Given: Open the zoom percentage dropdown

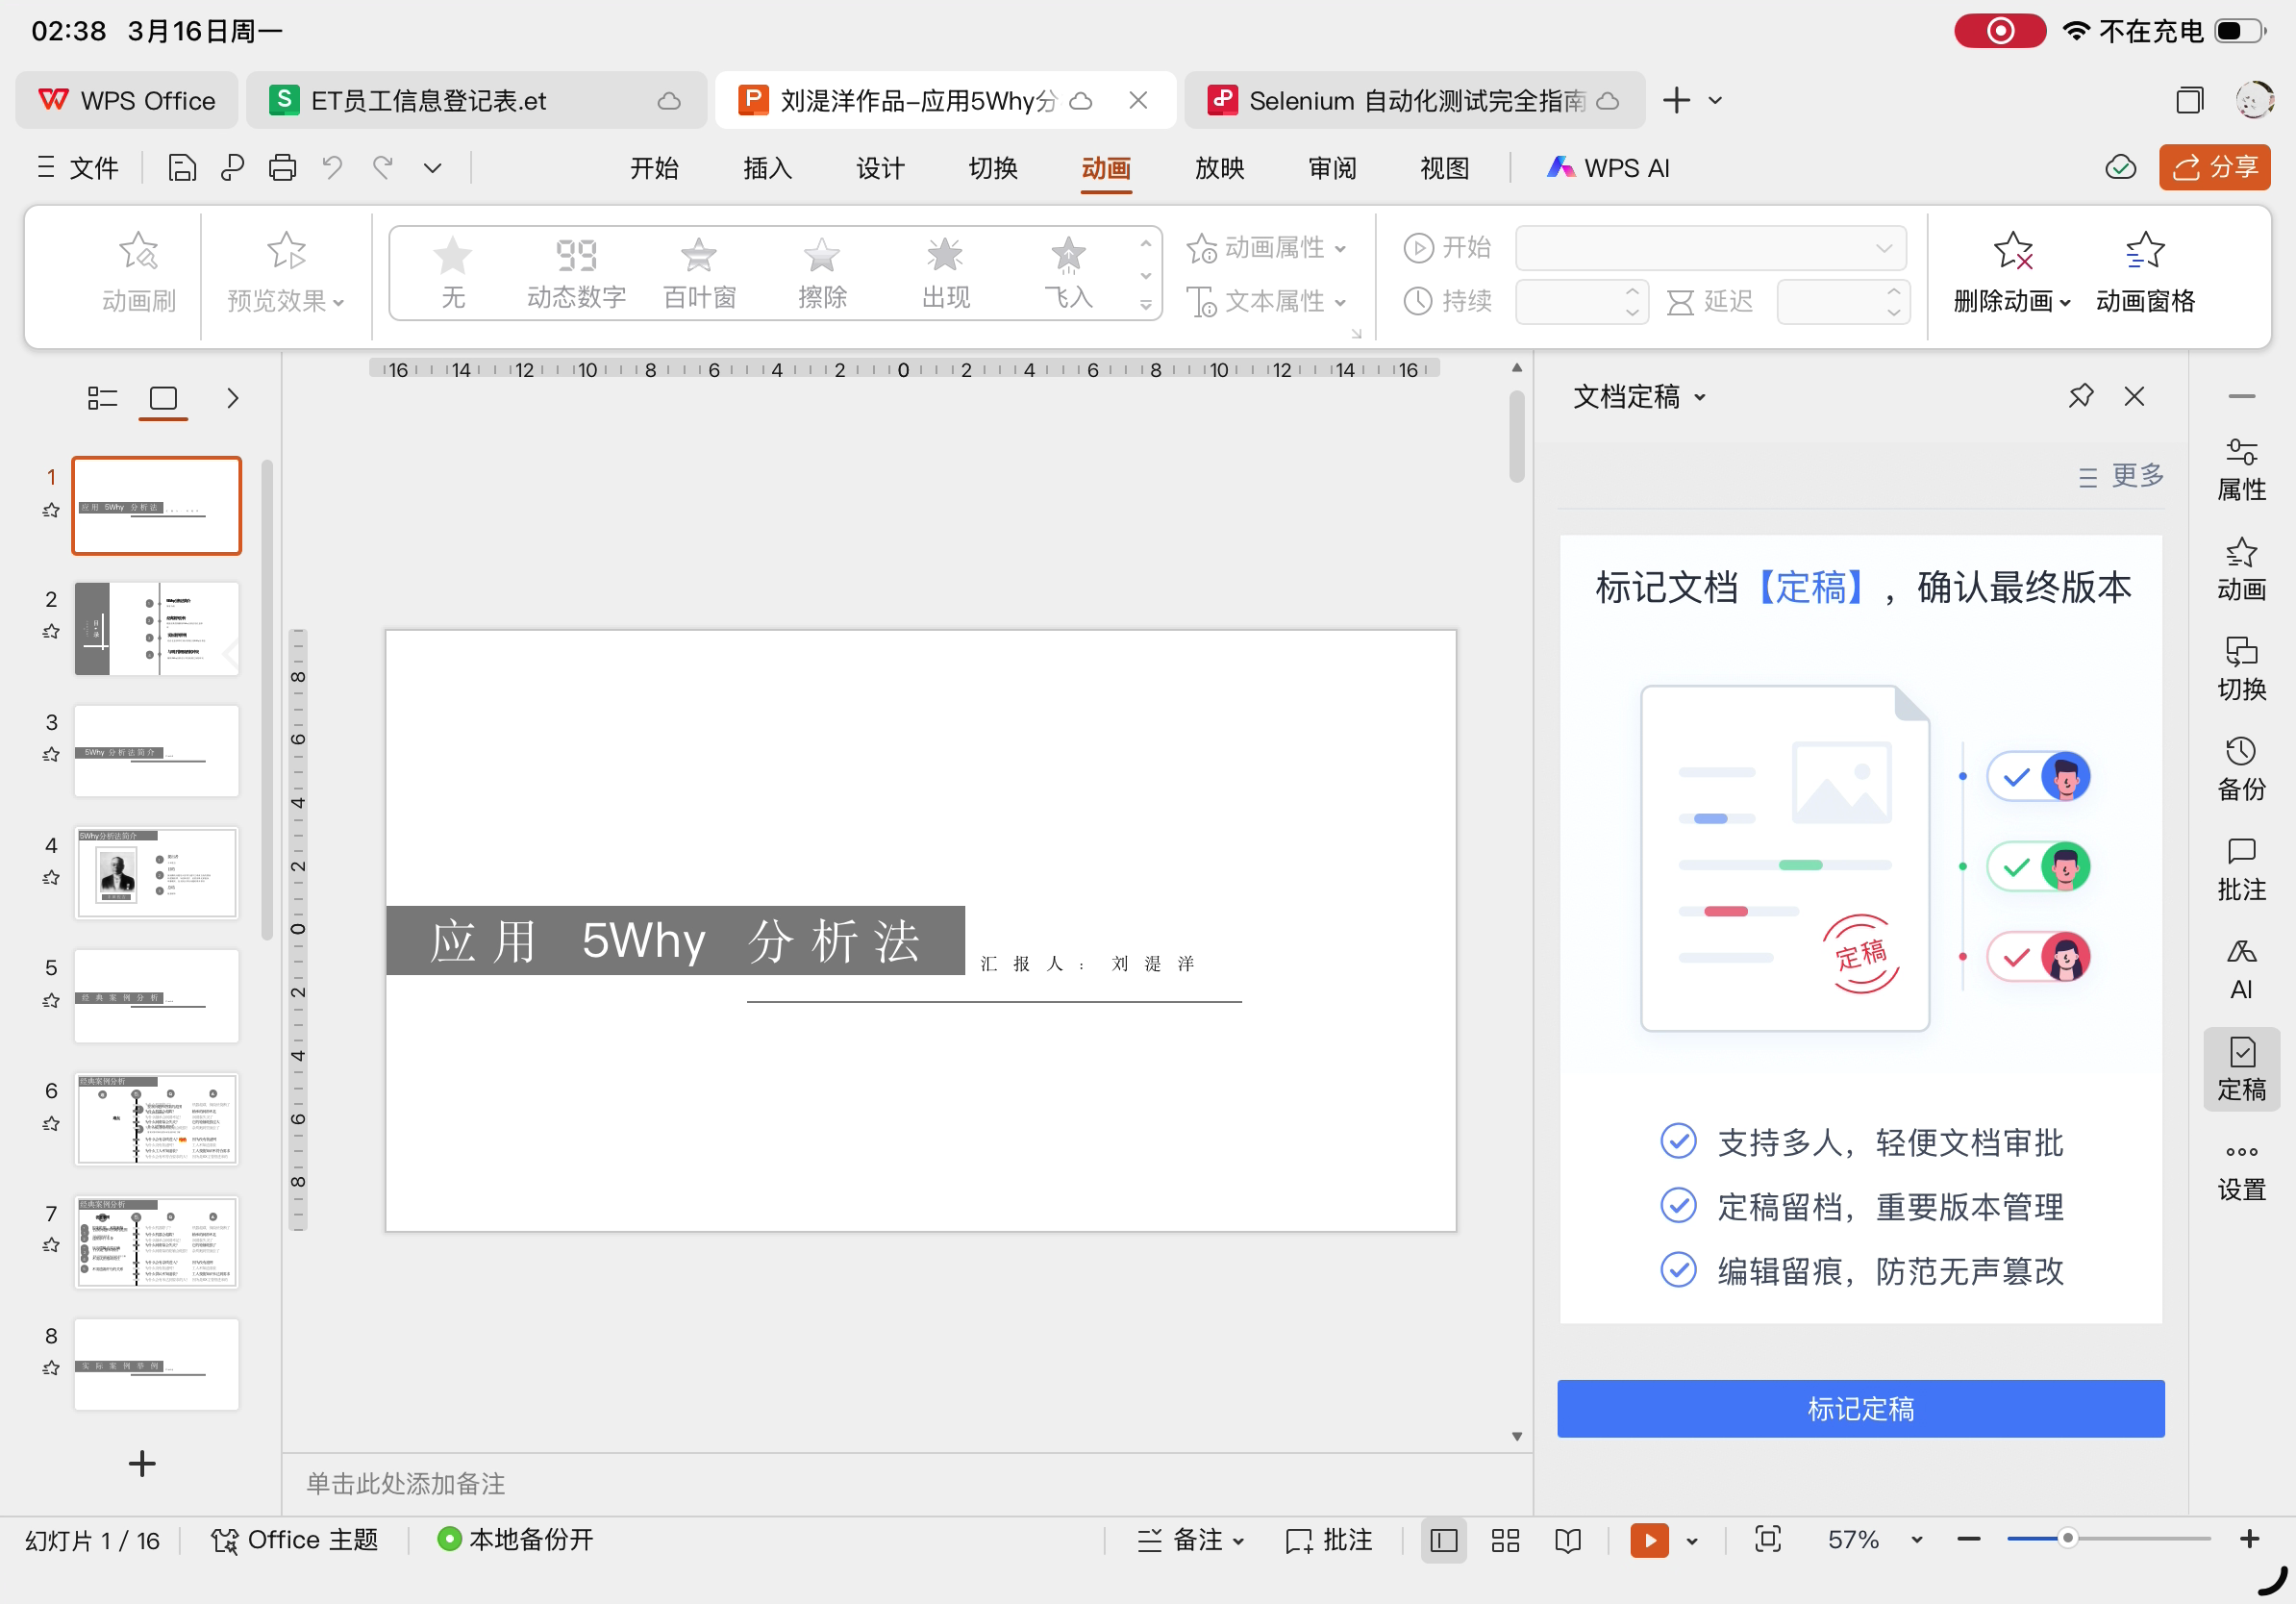Looking at the screenshot, I should (x=1916, y=1539).
